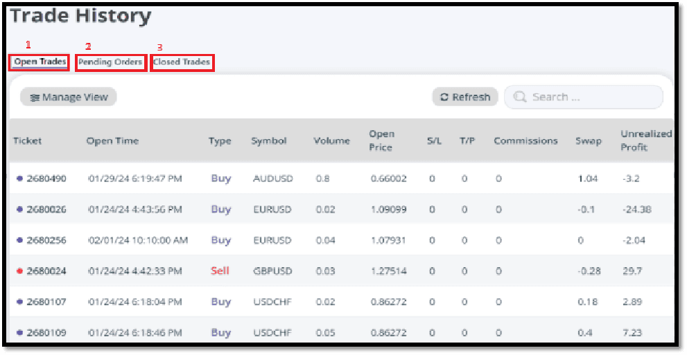Sort by Volume column header
This screenshot has height=355, width=687.
331,140
